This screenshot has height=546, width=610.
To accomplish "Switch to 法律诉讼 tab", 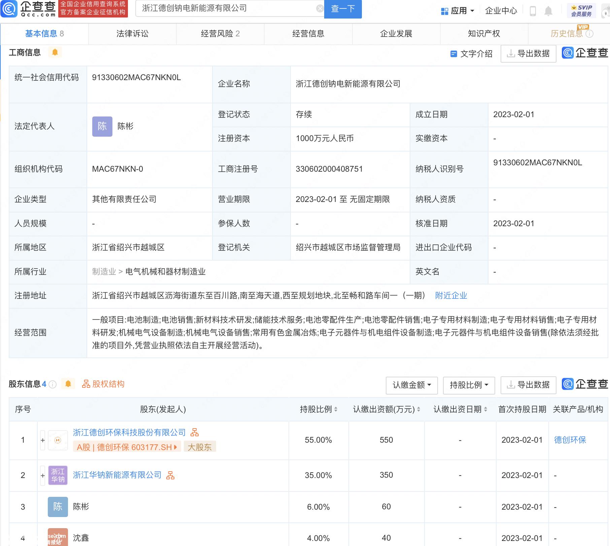I will [x=132, y=34].
